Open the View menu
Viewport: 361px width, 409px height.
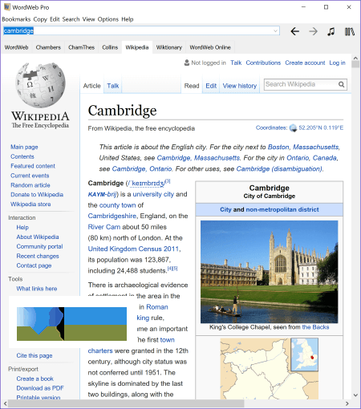88,19
